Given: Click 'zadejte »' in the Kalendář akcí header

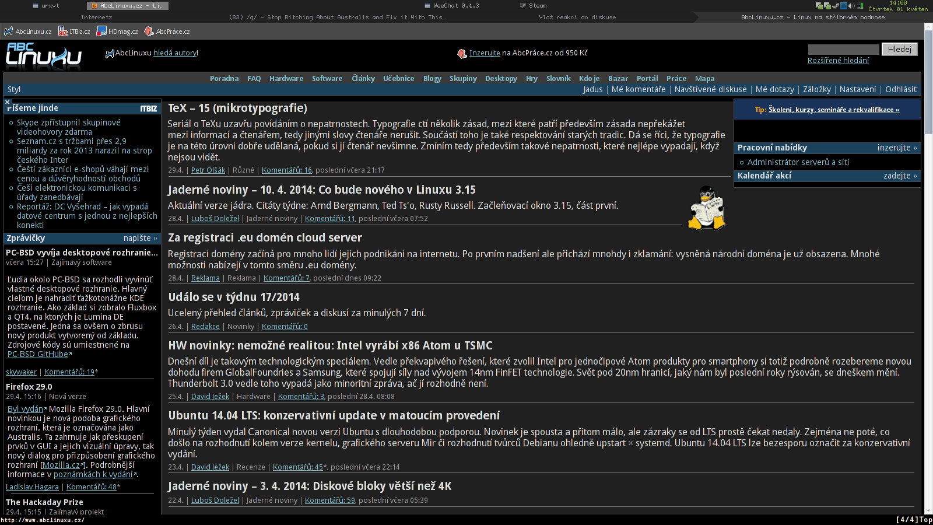Looking at the screenshot, I should [900, 176].
